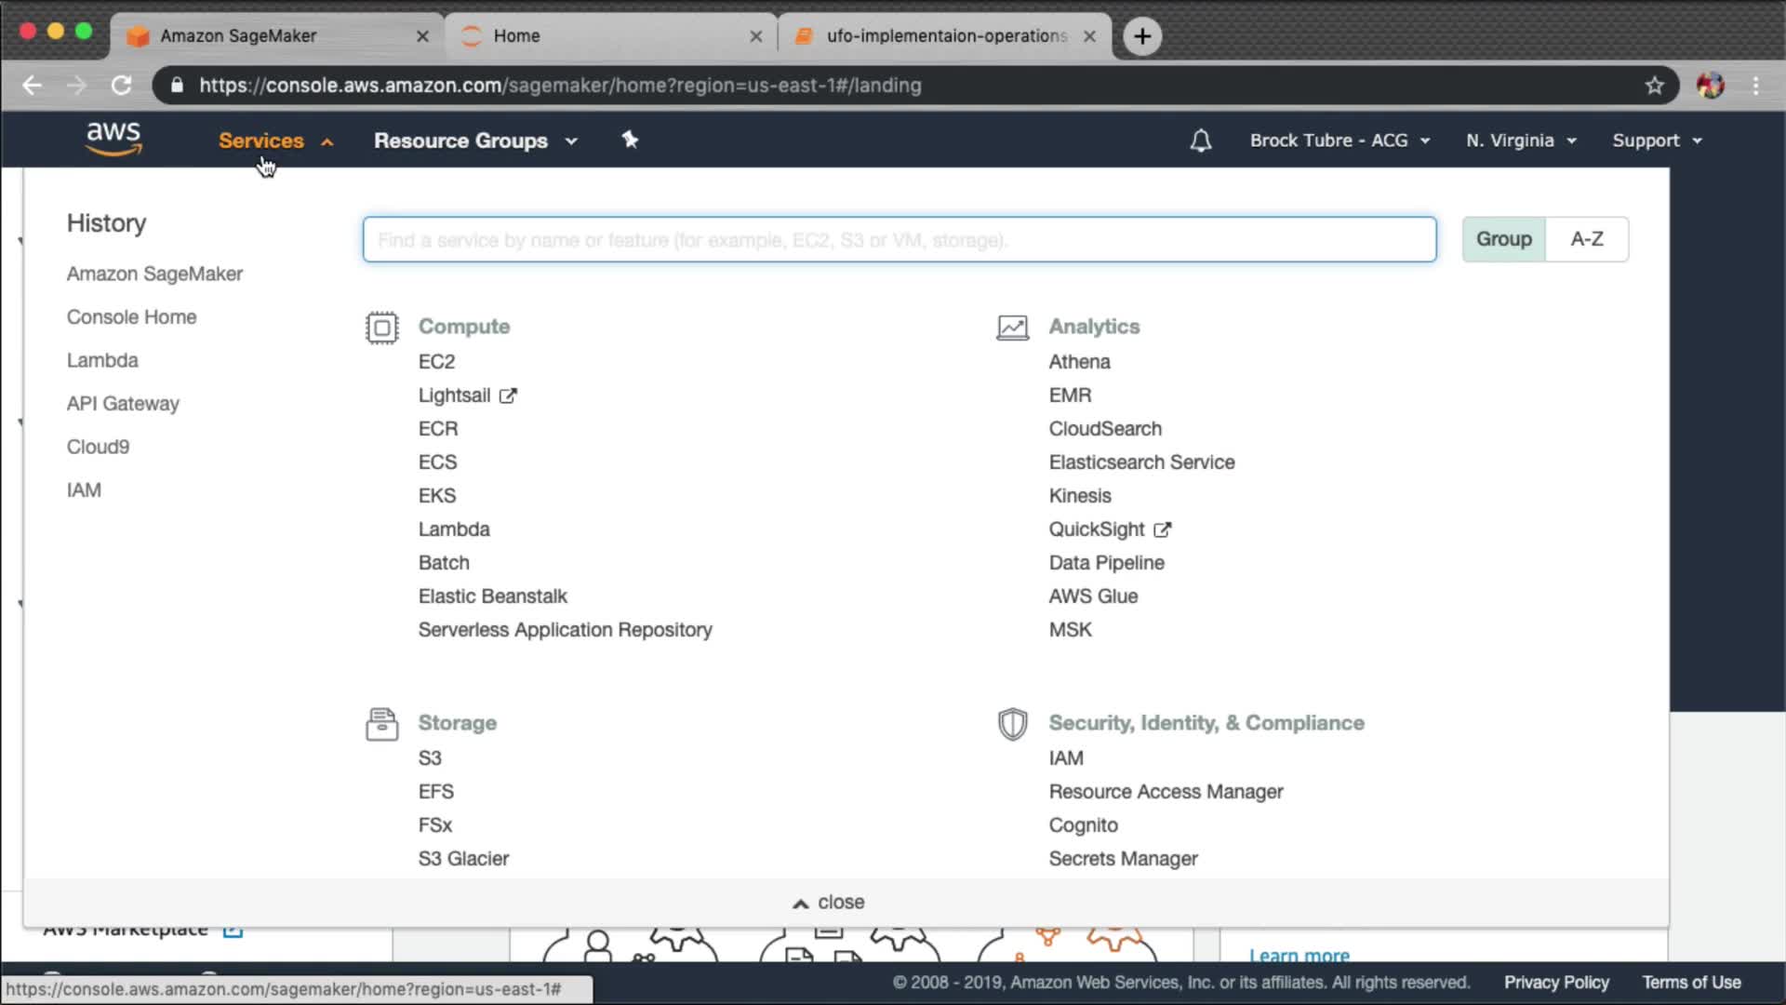Expand the Resource Groups dropdown
Viewport: 1786px width, 1005px height.
475,141
